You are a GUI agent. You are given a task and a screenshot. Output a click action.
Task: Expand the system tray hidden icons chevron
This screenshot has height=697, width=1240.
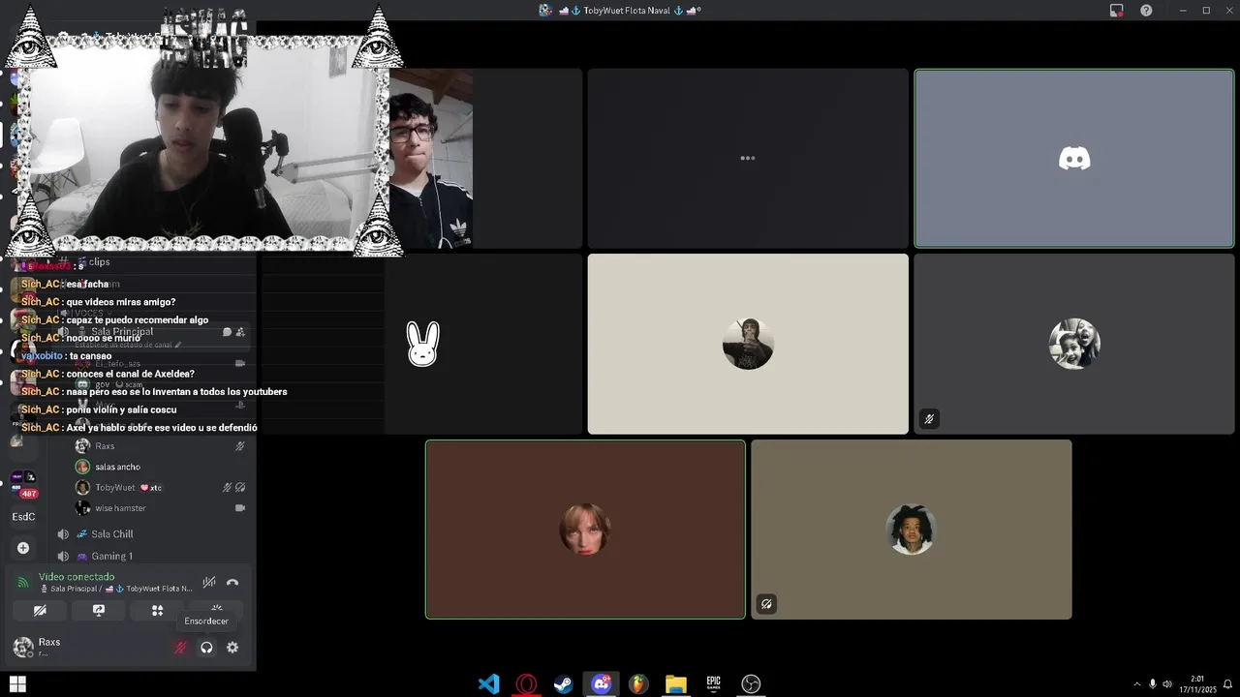tap(1137, 684)
